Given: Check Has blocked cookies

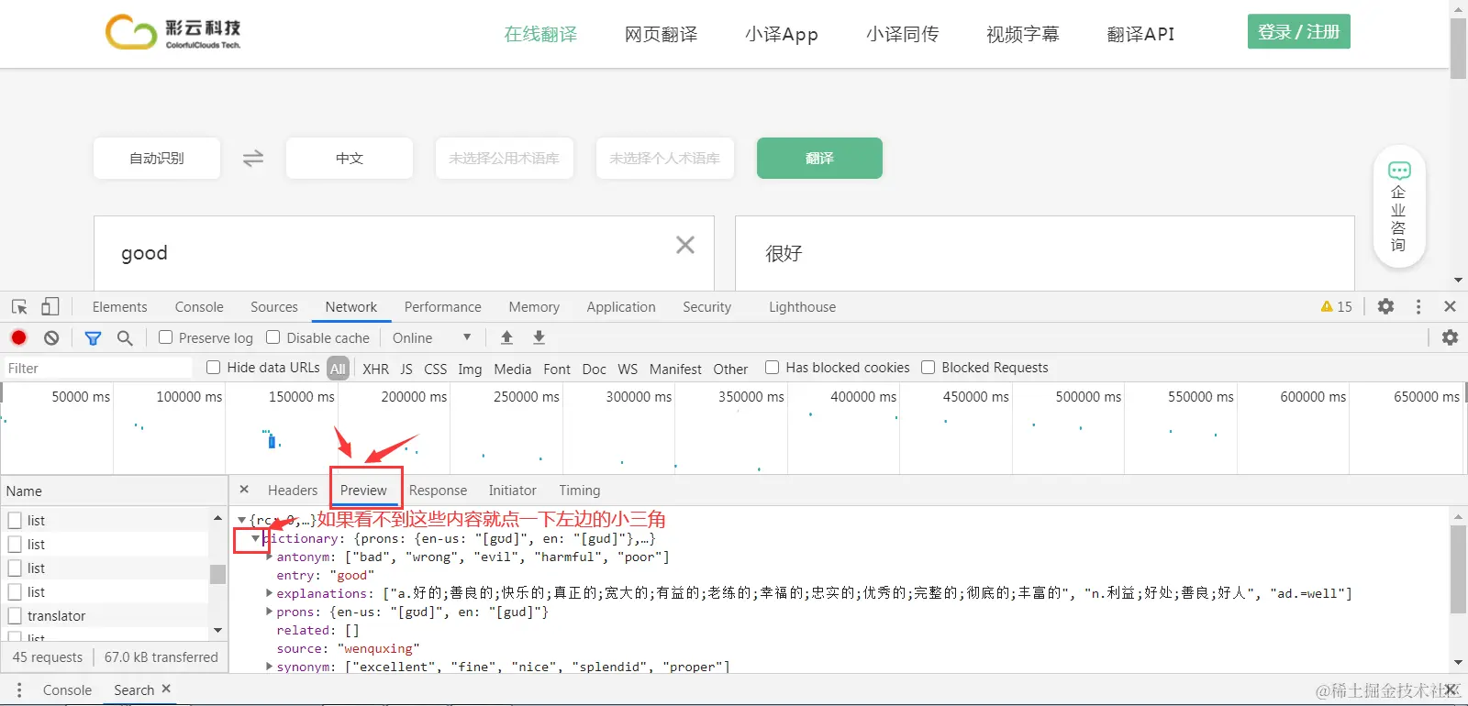Looking at the screenshot, I should coord(773,368).
